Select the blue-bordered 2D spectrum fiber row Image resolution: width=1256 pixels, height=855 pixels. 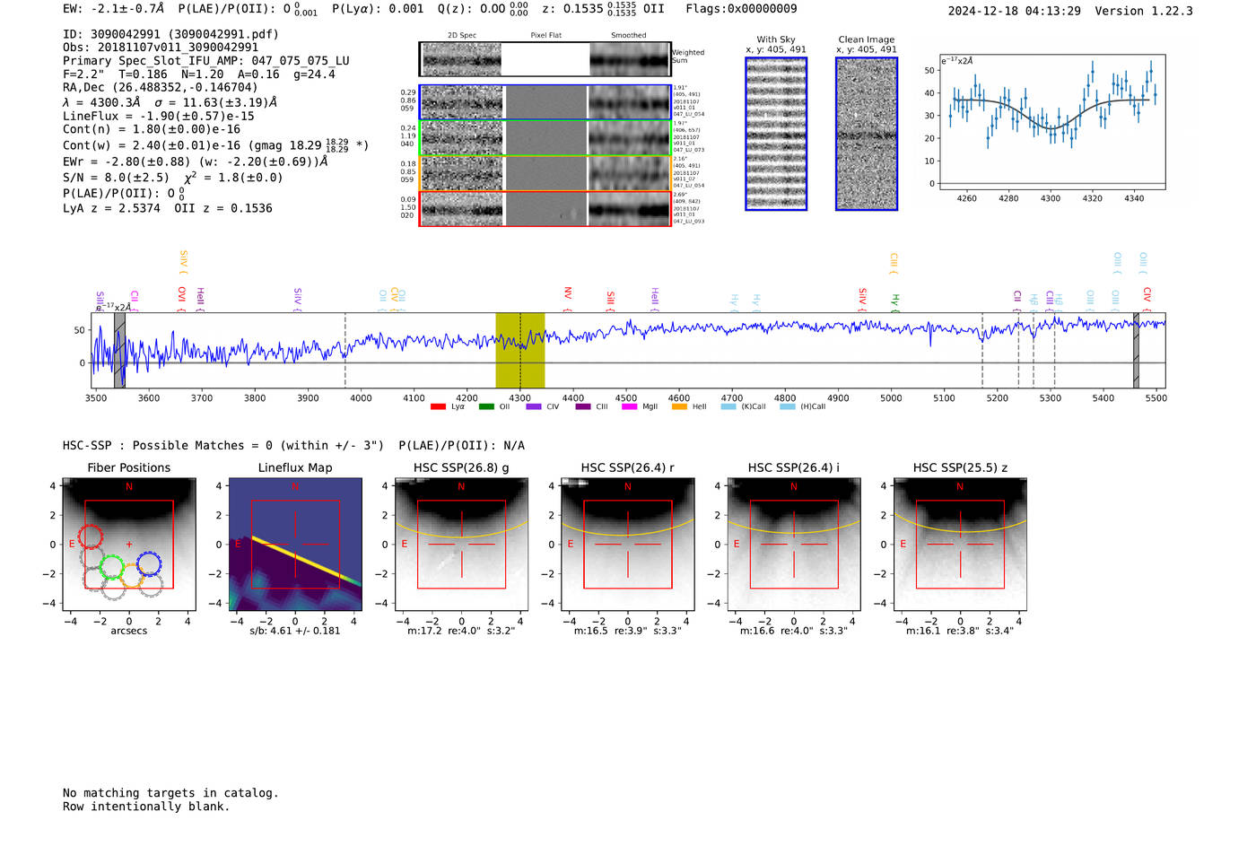point(545,102)
